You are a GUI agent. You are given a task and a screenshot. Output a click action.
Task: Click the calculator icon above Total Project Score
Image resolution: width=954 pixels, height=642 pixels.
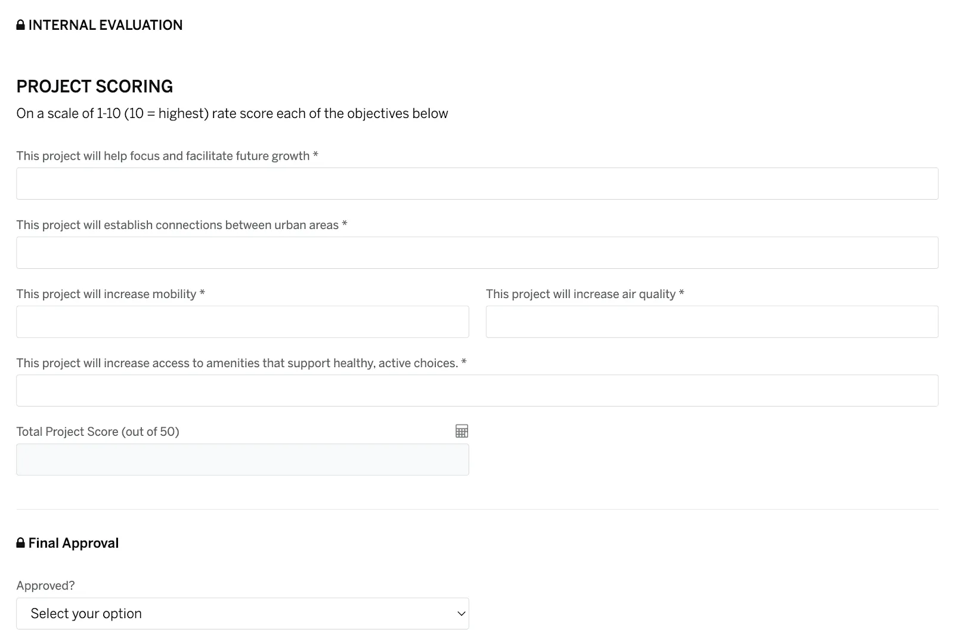(461, 431)
